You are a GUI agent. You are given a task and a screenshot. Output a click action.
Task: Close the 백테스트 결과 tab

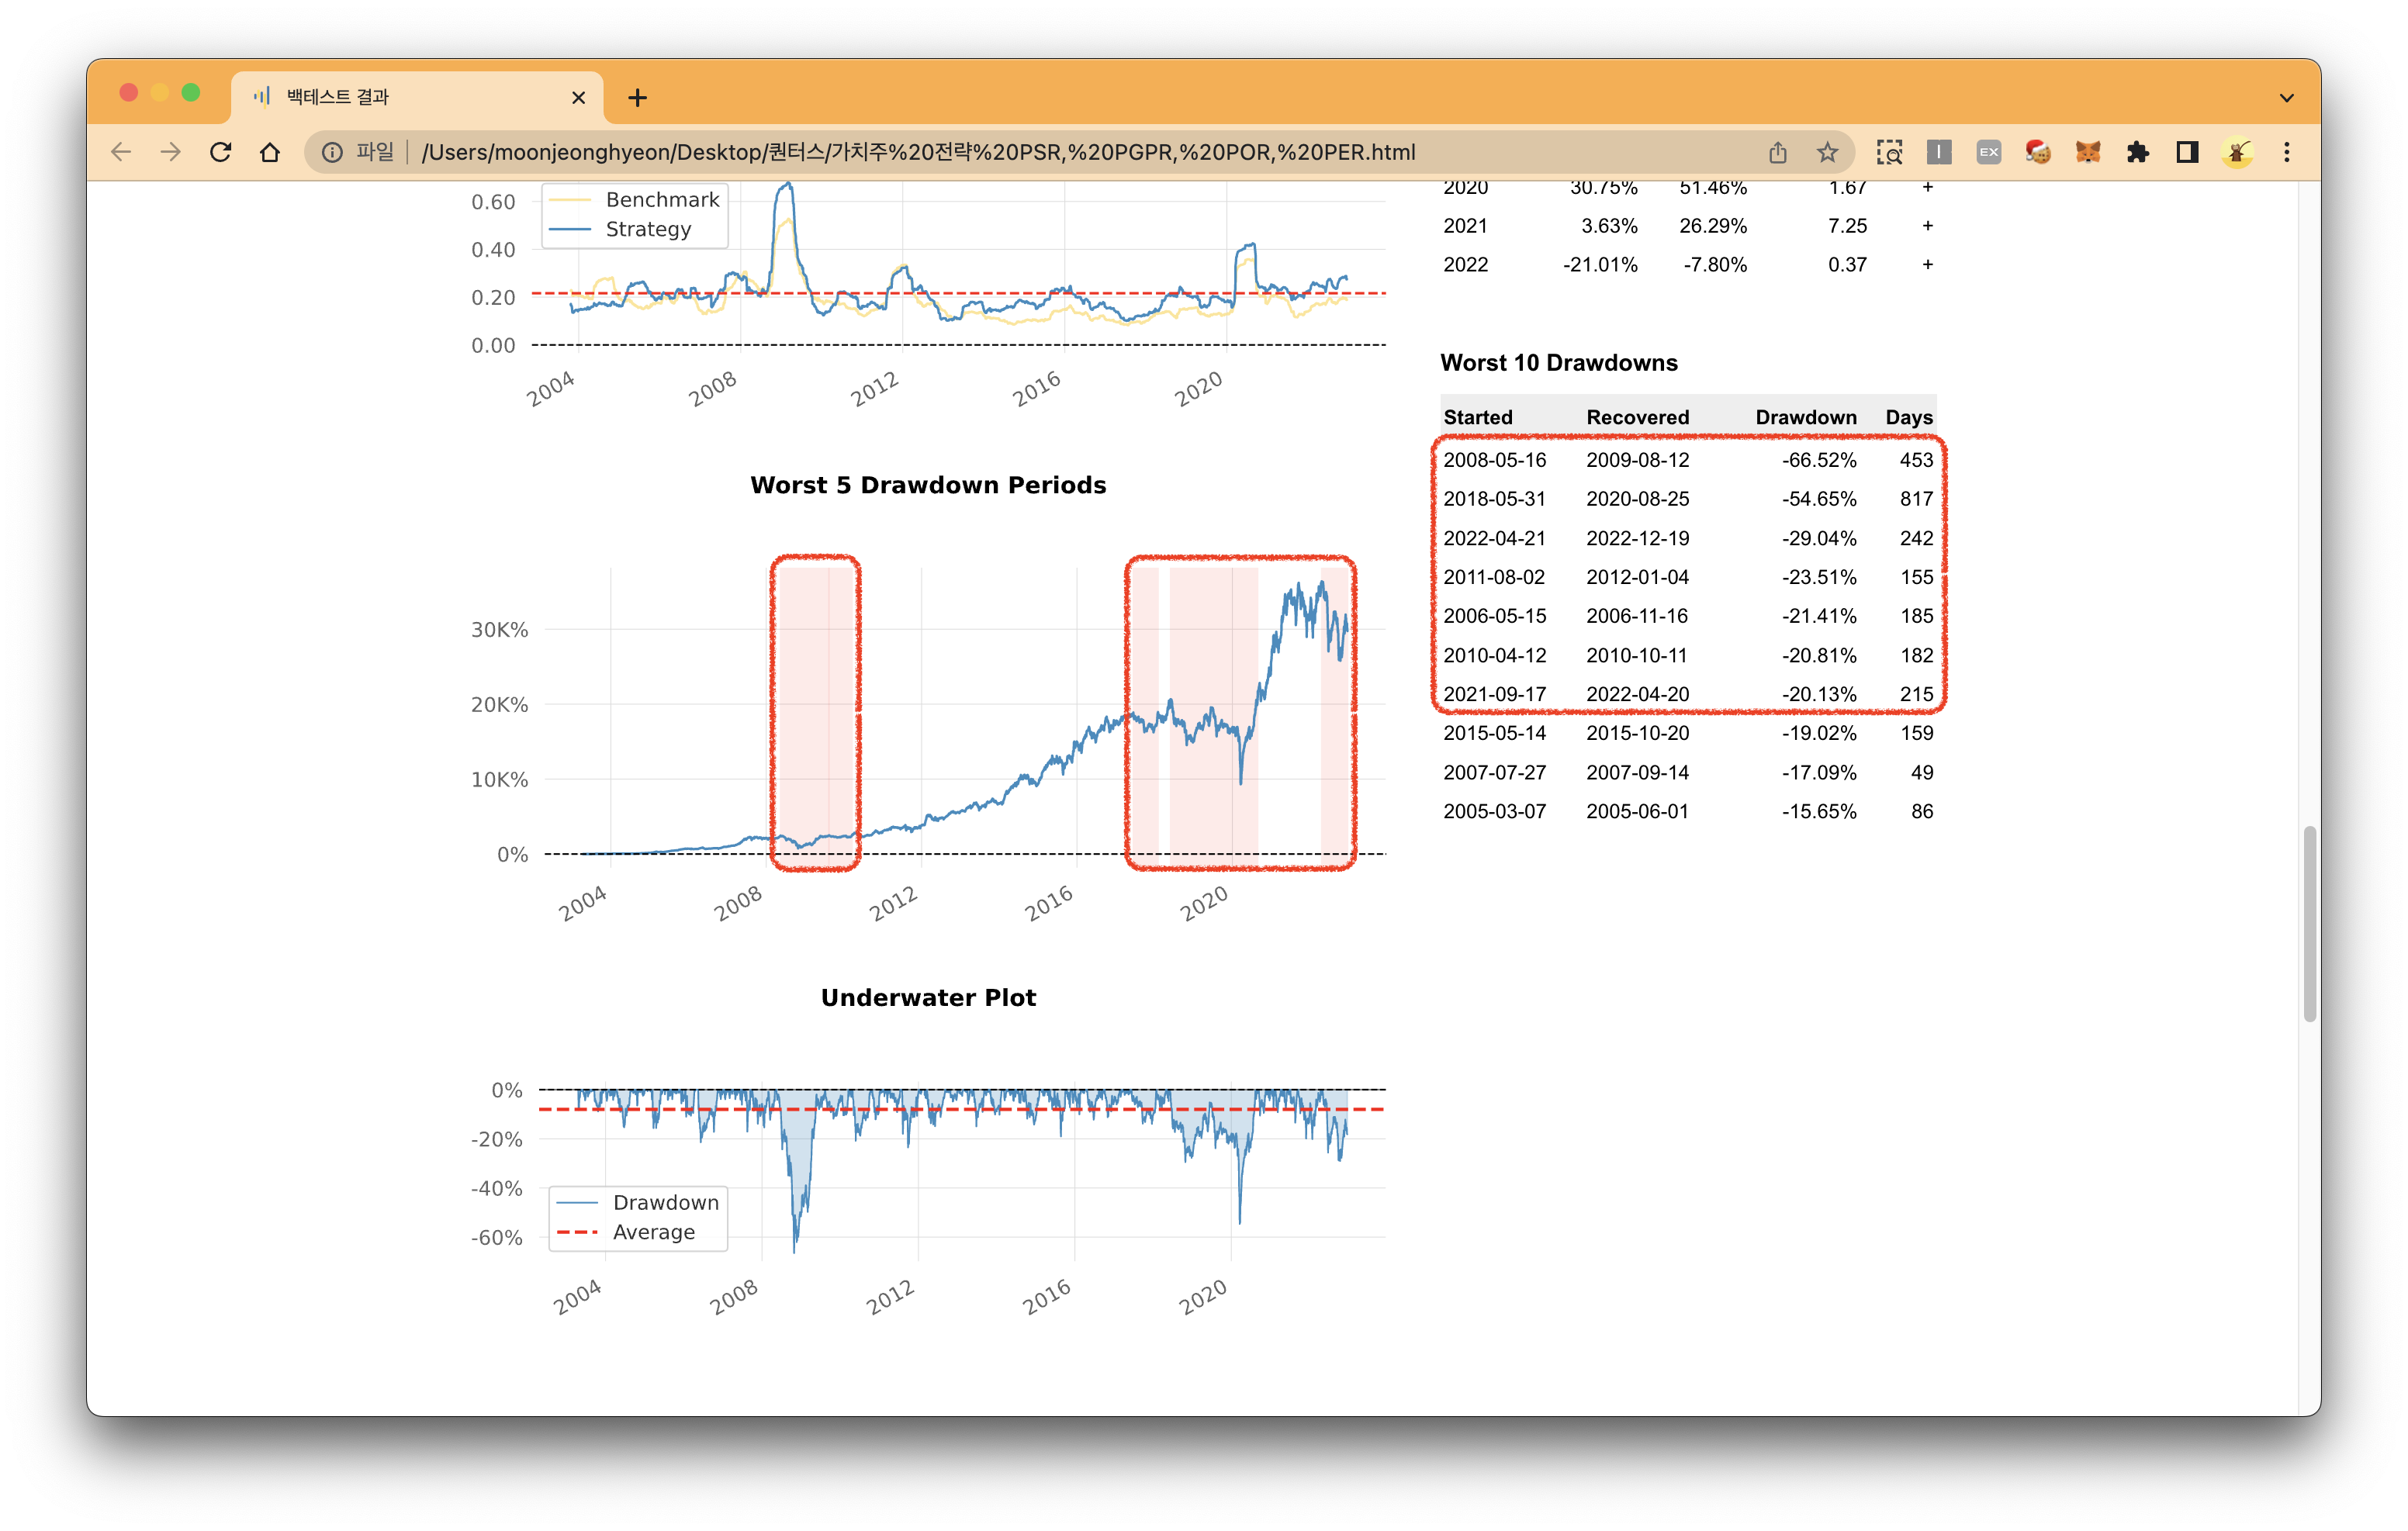578,97
